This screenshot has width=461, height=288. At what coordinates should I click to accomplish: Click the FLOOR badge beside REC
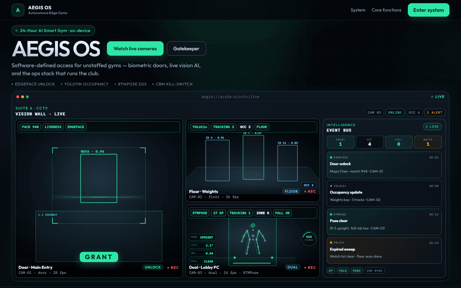click(291, 191)
